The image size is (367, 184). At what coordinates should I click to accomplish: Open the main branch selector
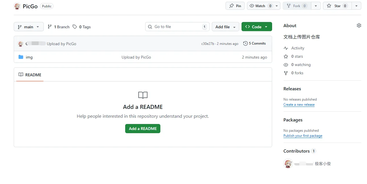tap(29, 27)
